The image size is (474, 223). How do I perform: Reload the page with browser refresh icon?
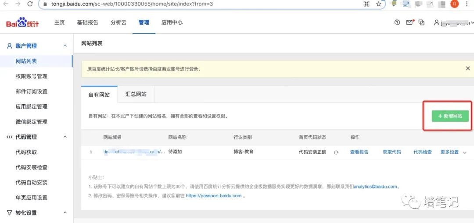(x=30, y=4)
